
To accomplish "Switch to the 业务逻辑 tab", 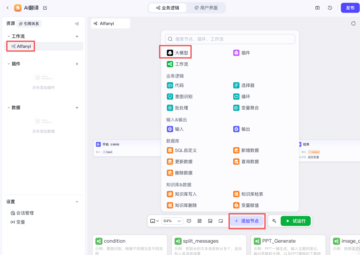I will pos(168,8).
